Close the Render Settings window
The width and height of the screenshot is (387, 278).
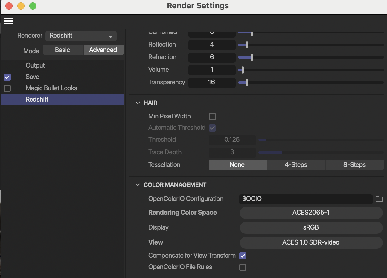tap(9, 6)
